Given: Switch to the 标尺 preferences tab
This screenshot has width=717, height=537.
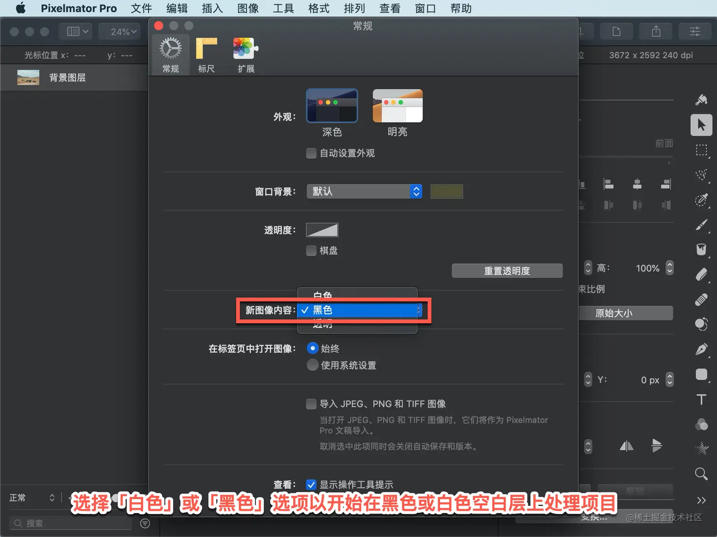Looking at the screenshot, I should click(206, 55).
